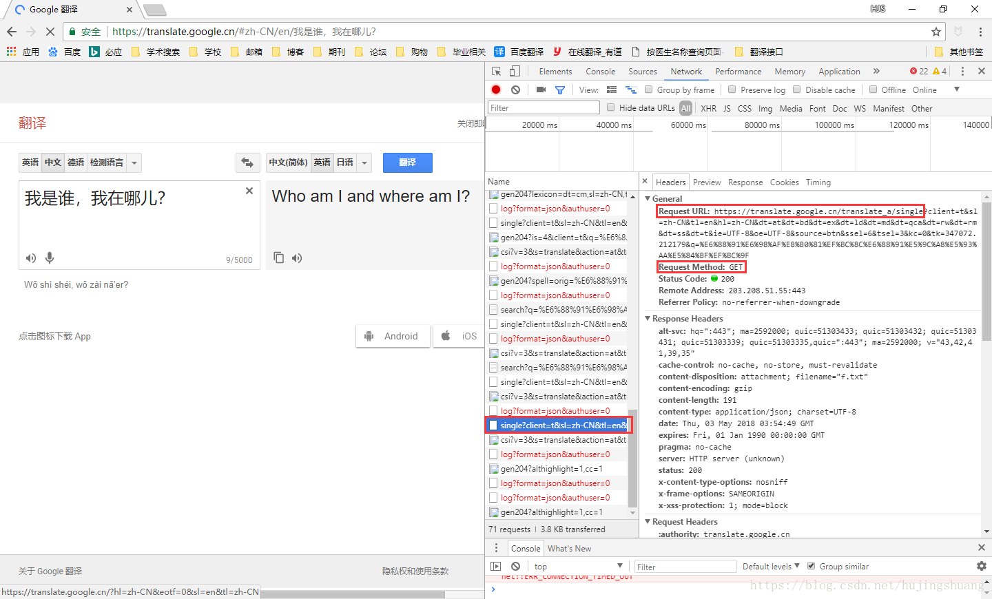Close the DevTools panel
This screenshot has height=599, width=992.
click(982, 72)
